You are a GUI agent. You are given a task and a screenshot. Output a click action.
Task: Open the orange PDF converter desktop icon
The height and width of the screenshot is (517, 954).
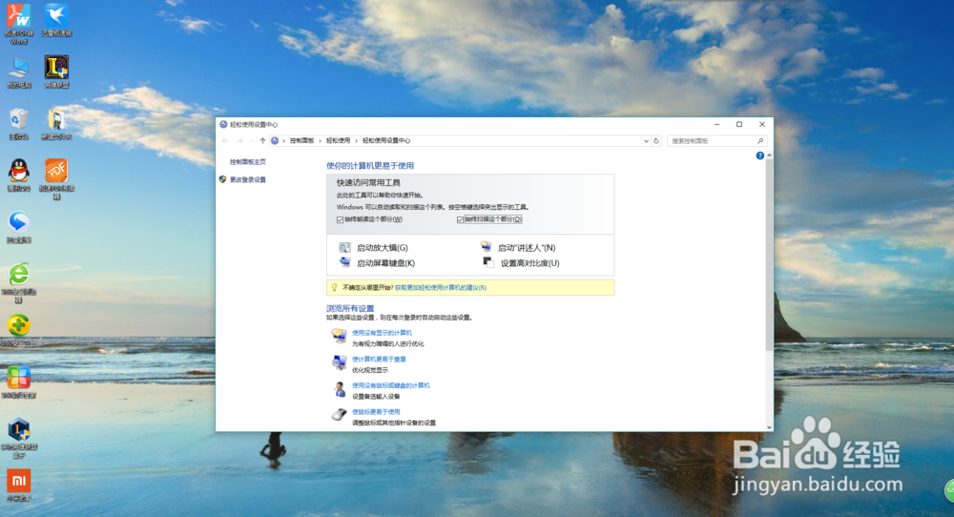(x=56, y=171)
